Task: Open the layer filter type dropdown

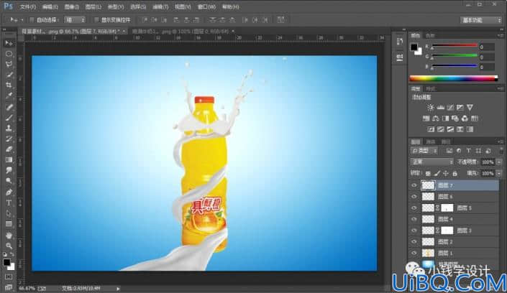Action: pos(424,151)
